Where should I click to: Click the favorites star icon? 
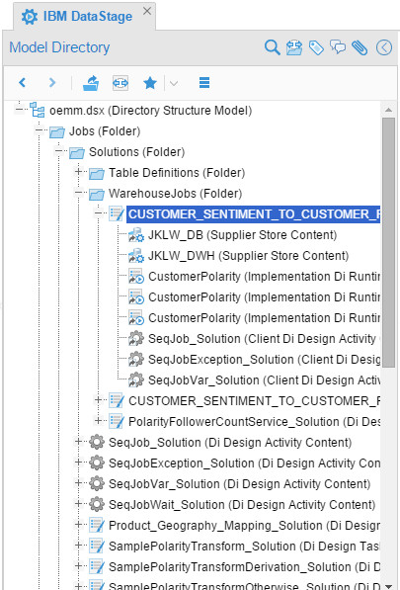(x=150, y=83)
